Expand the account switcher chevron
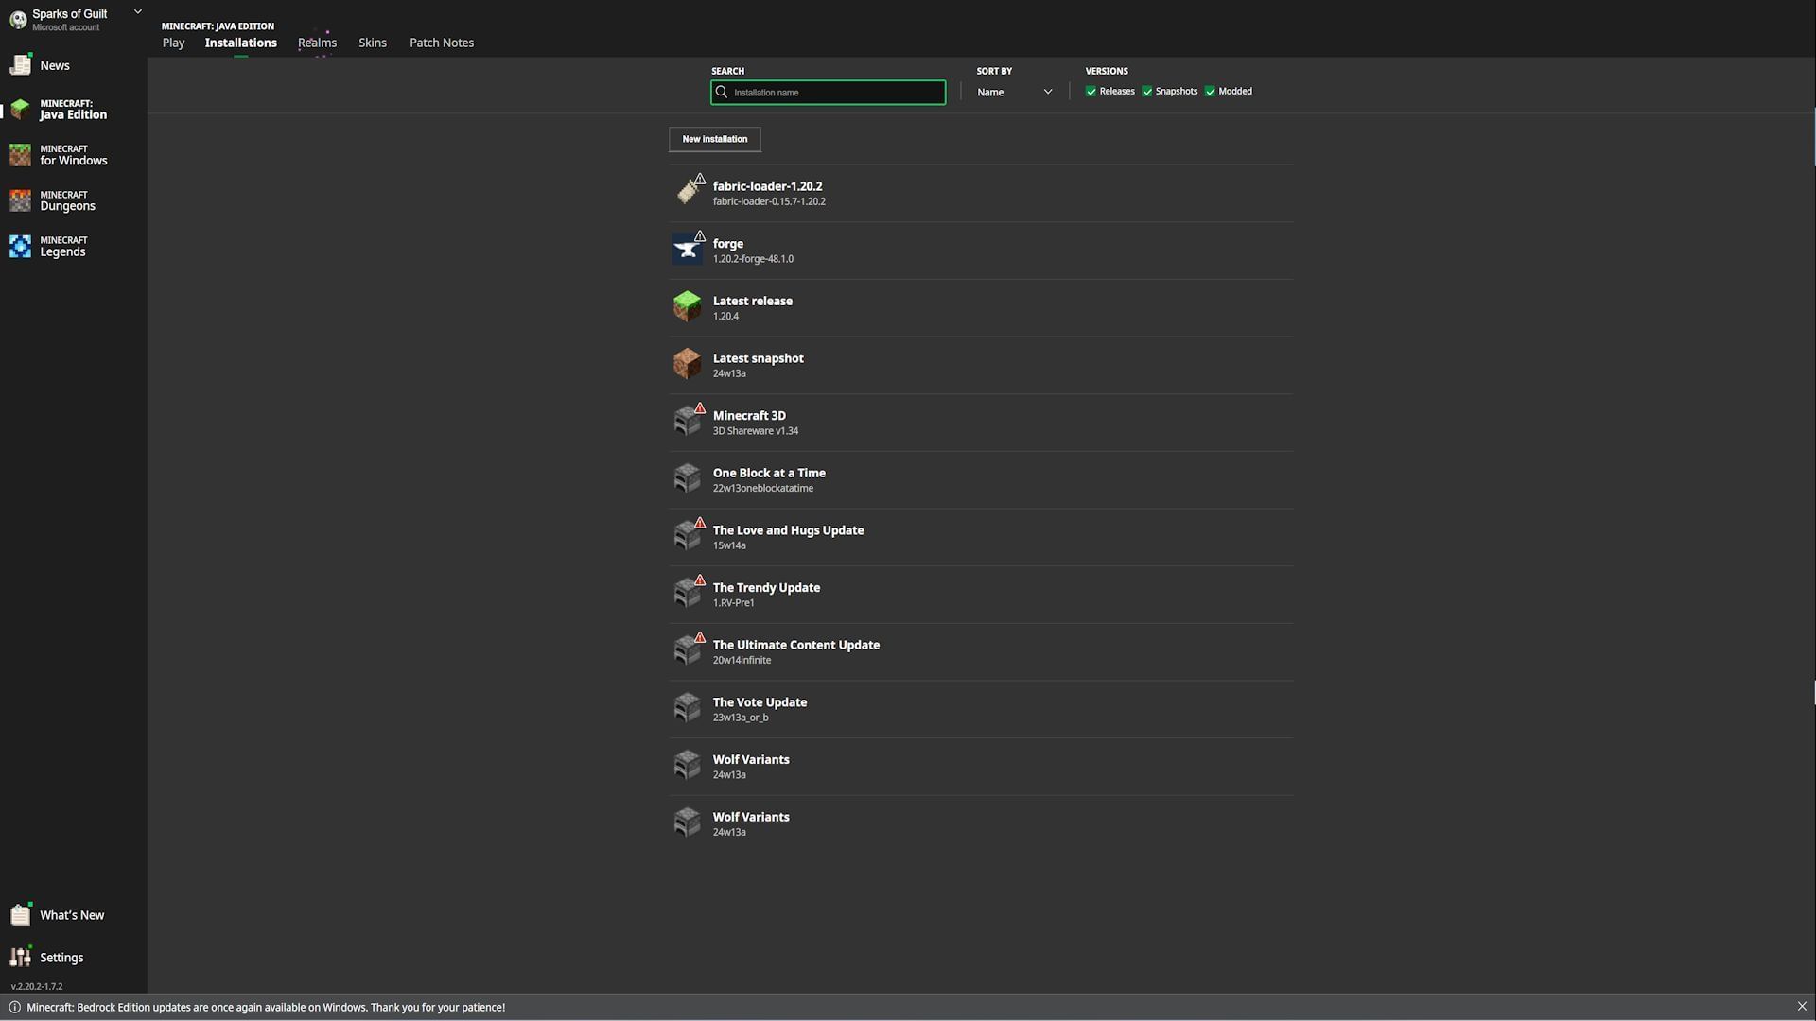 (x=138, y=12)
